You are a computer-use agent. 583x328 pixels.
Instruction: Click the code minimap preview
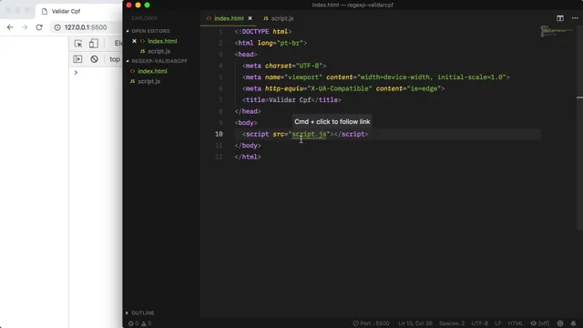(557, 31)
